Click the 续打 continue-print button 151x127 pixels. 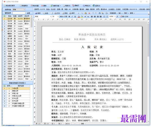click(x=72, y=13)
